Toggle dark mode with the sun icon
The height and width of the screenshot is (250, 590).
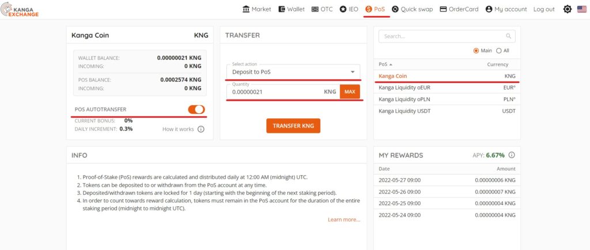(x=568, y=9)
